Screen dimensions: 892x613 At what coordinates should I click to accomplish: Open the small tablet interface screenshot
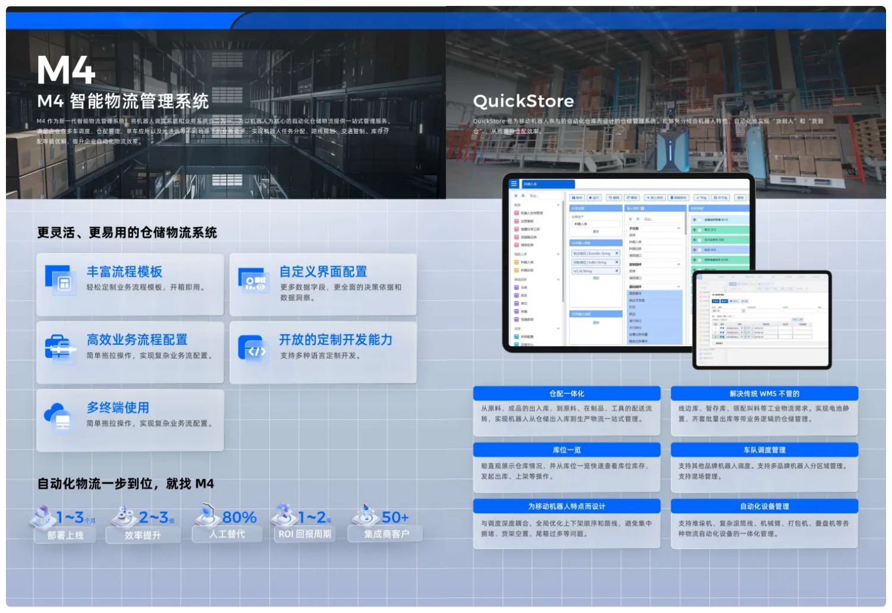[762, 320]
